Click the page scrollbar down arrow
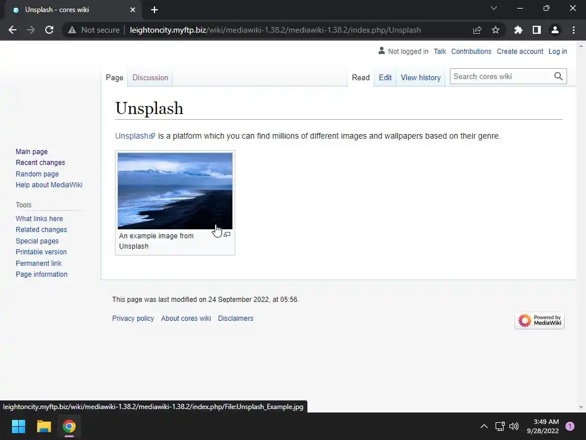This screenshot has height=440, width=586. 581,407
